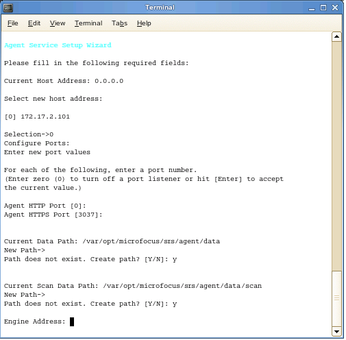
Task: Maximize the Terminal window
Action: (x=323, y=8)
